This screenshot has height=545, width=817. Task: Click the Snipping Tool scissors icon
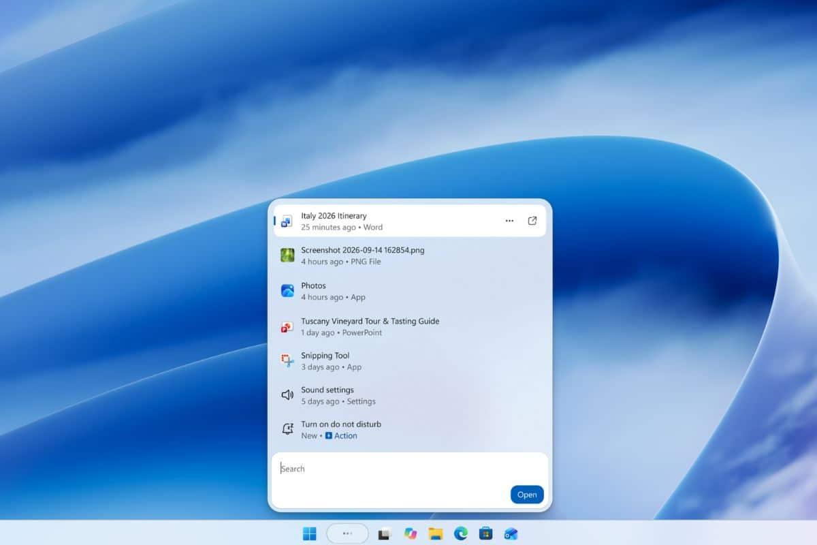[287, 361]
